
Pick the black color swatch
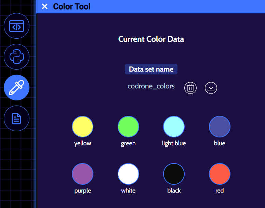pyautogui.click(x=174, y=174)
